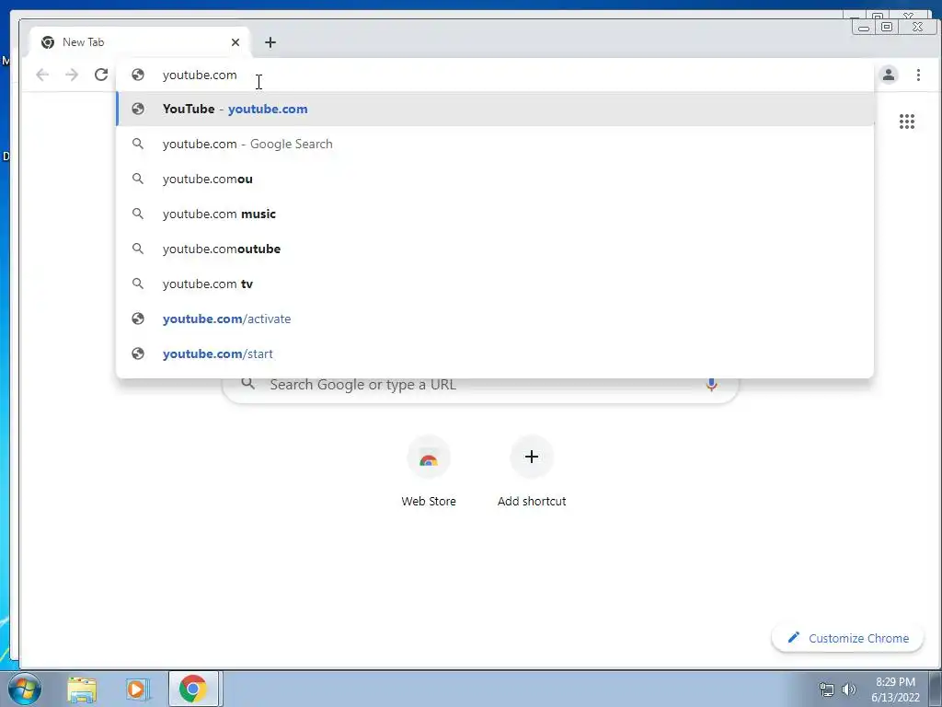Open the Chrome three-dot menu
The height and width of the screenshot is (707, 942).
(918, 75)
